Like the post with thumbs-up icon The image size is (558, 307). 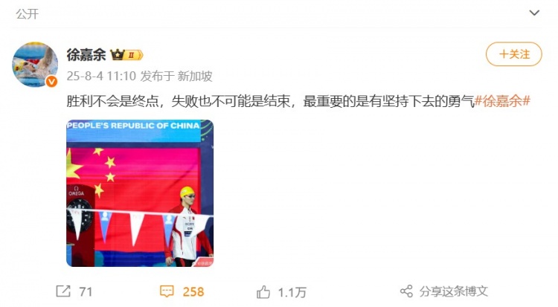click(263, 292)
